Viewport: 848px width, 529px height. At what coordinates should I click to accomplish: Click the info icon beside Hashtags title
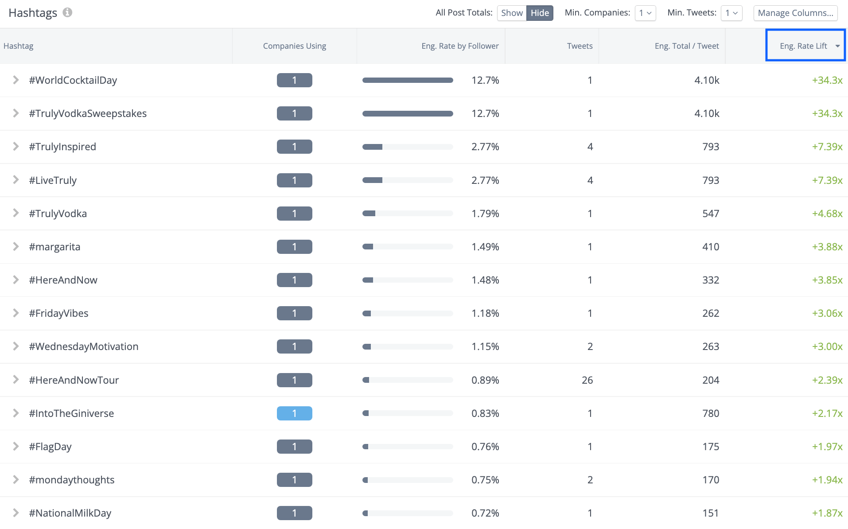(x=67, y=13)
